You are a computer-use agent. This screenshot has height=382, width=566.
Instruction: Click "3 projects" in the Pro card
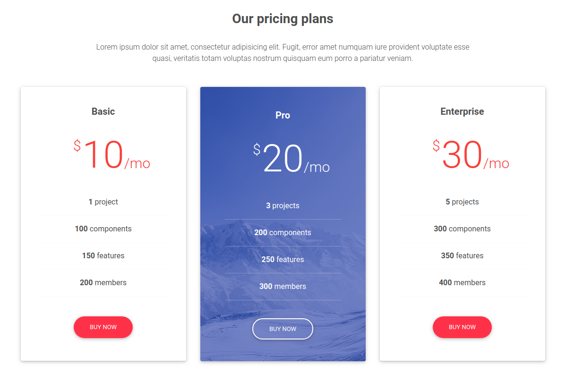(x=283, y=205)
